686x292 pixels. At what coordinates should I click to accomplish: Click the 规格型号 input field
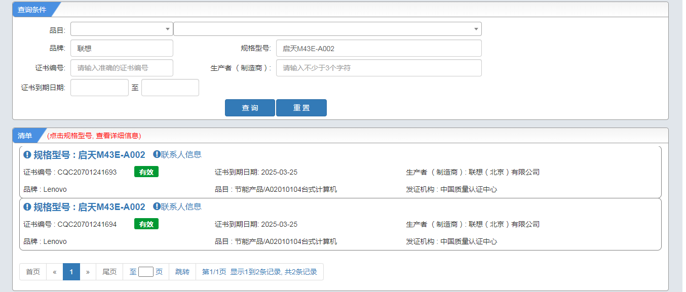(378, 48)
